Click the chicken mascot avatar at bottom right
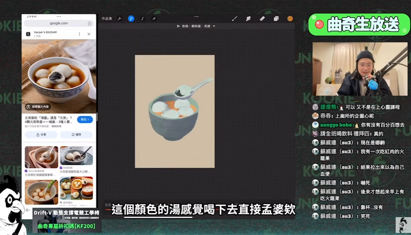Image resolution: width=411 pixels, height=235 pixels. [x=402, y=225]
